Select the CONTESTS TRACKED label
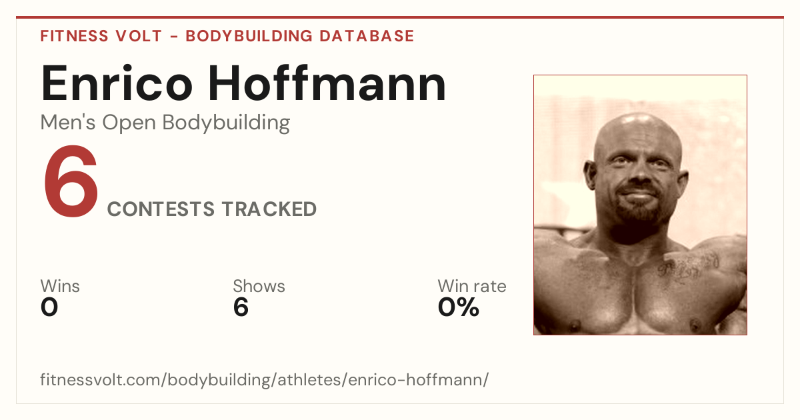 [x=212, y=209]
